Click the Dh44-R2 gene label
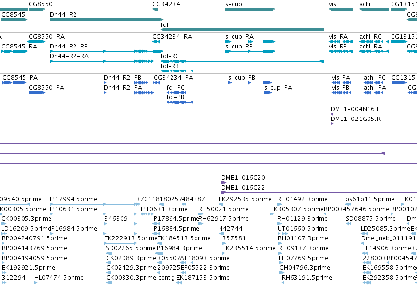The height and width of the screenshot is (285, 417). tap(63, 14)
